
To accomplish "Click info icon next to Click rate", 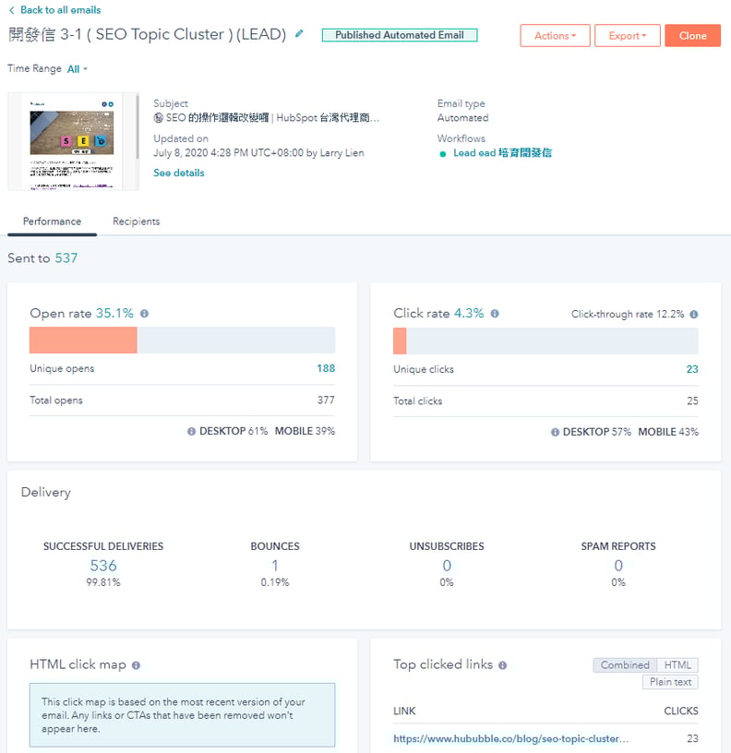I will 495,314.
